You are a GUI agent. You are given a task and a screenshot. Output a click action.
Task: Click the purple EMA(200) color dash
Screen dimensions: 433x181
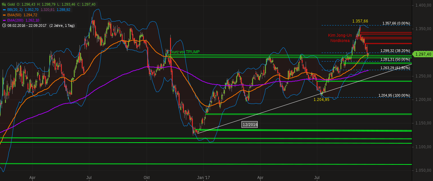pyautogui.click(x=4, y=20)
